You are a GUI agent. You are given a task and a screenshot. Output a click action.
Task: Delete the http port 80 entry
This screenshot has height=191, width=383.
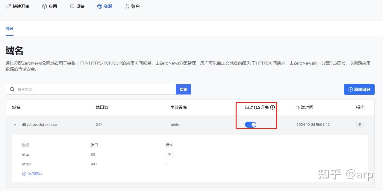tap(169, 155)
